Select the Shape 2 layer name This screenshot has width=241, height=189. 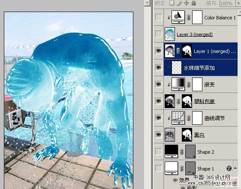coord(206,152)
